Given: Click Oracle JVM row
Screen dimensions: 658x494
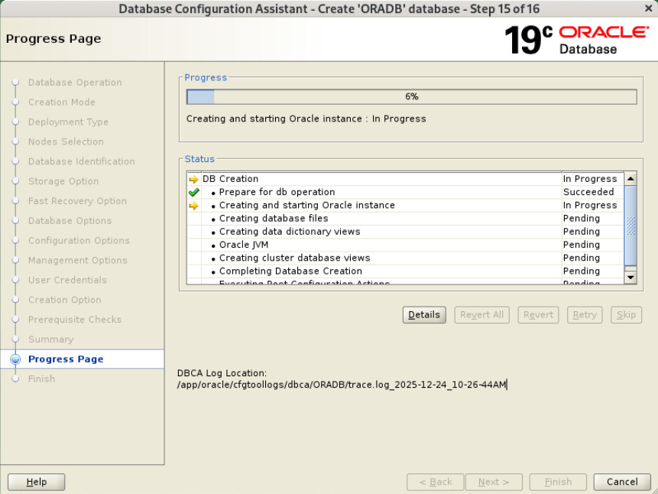Looking at the screenshot, I should tap(405, 245).
